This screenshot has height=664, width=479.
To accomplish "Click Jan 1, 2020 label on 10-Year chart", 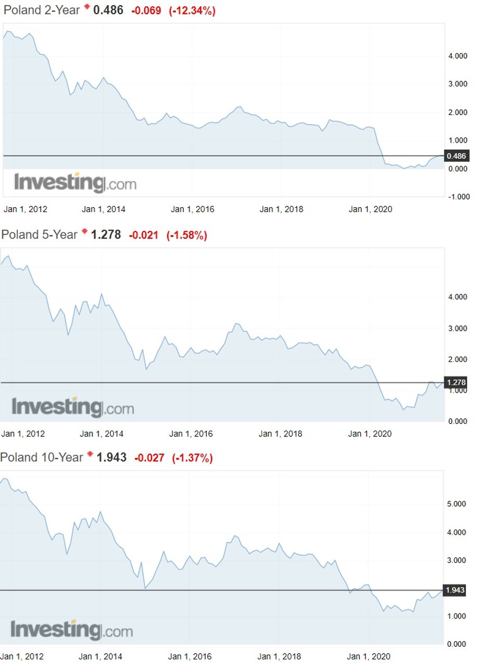I will click(368, 656).
